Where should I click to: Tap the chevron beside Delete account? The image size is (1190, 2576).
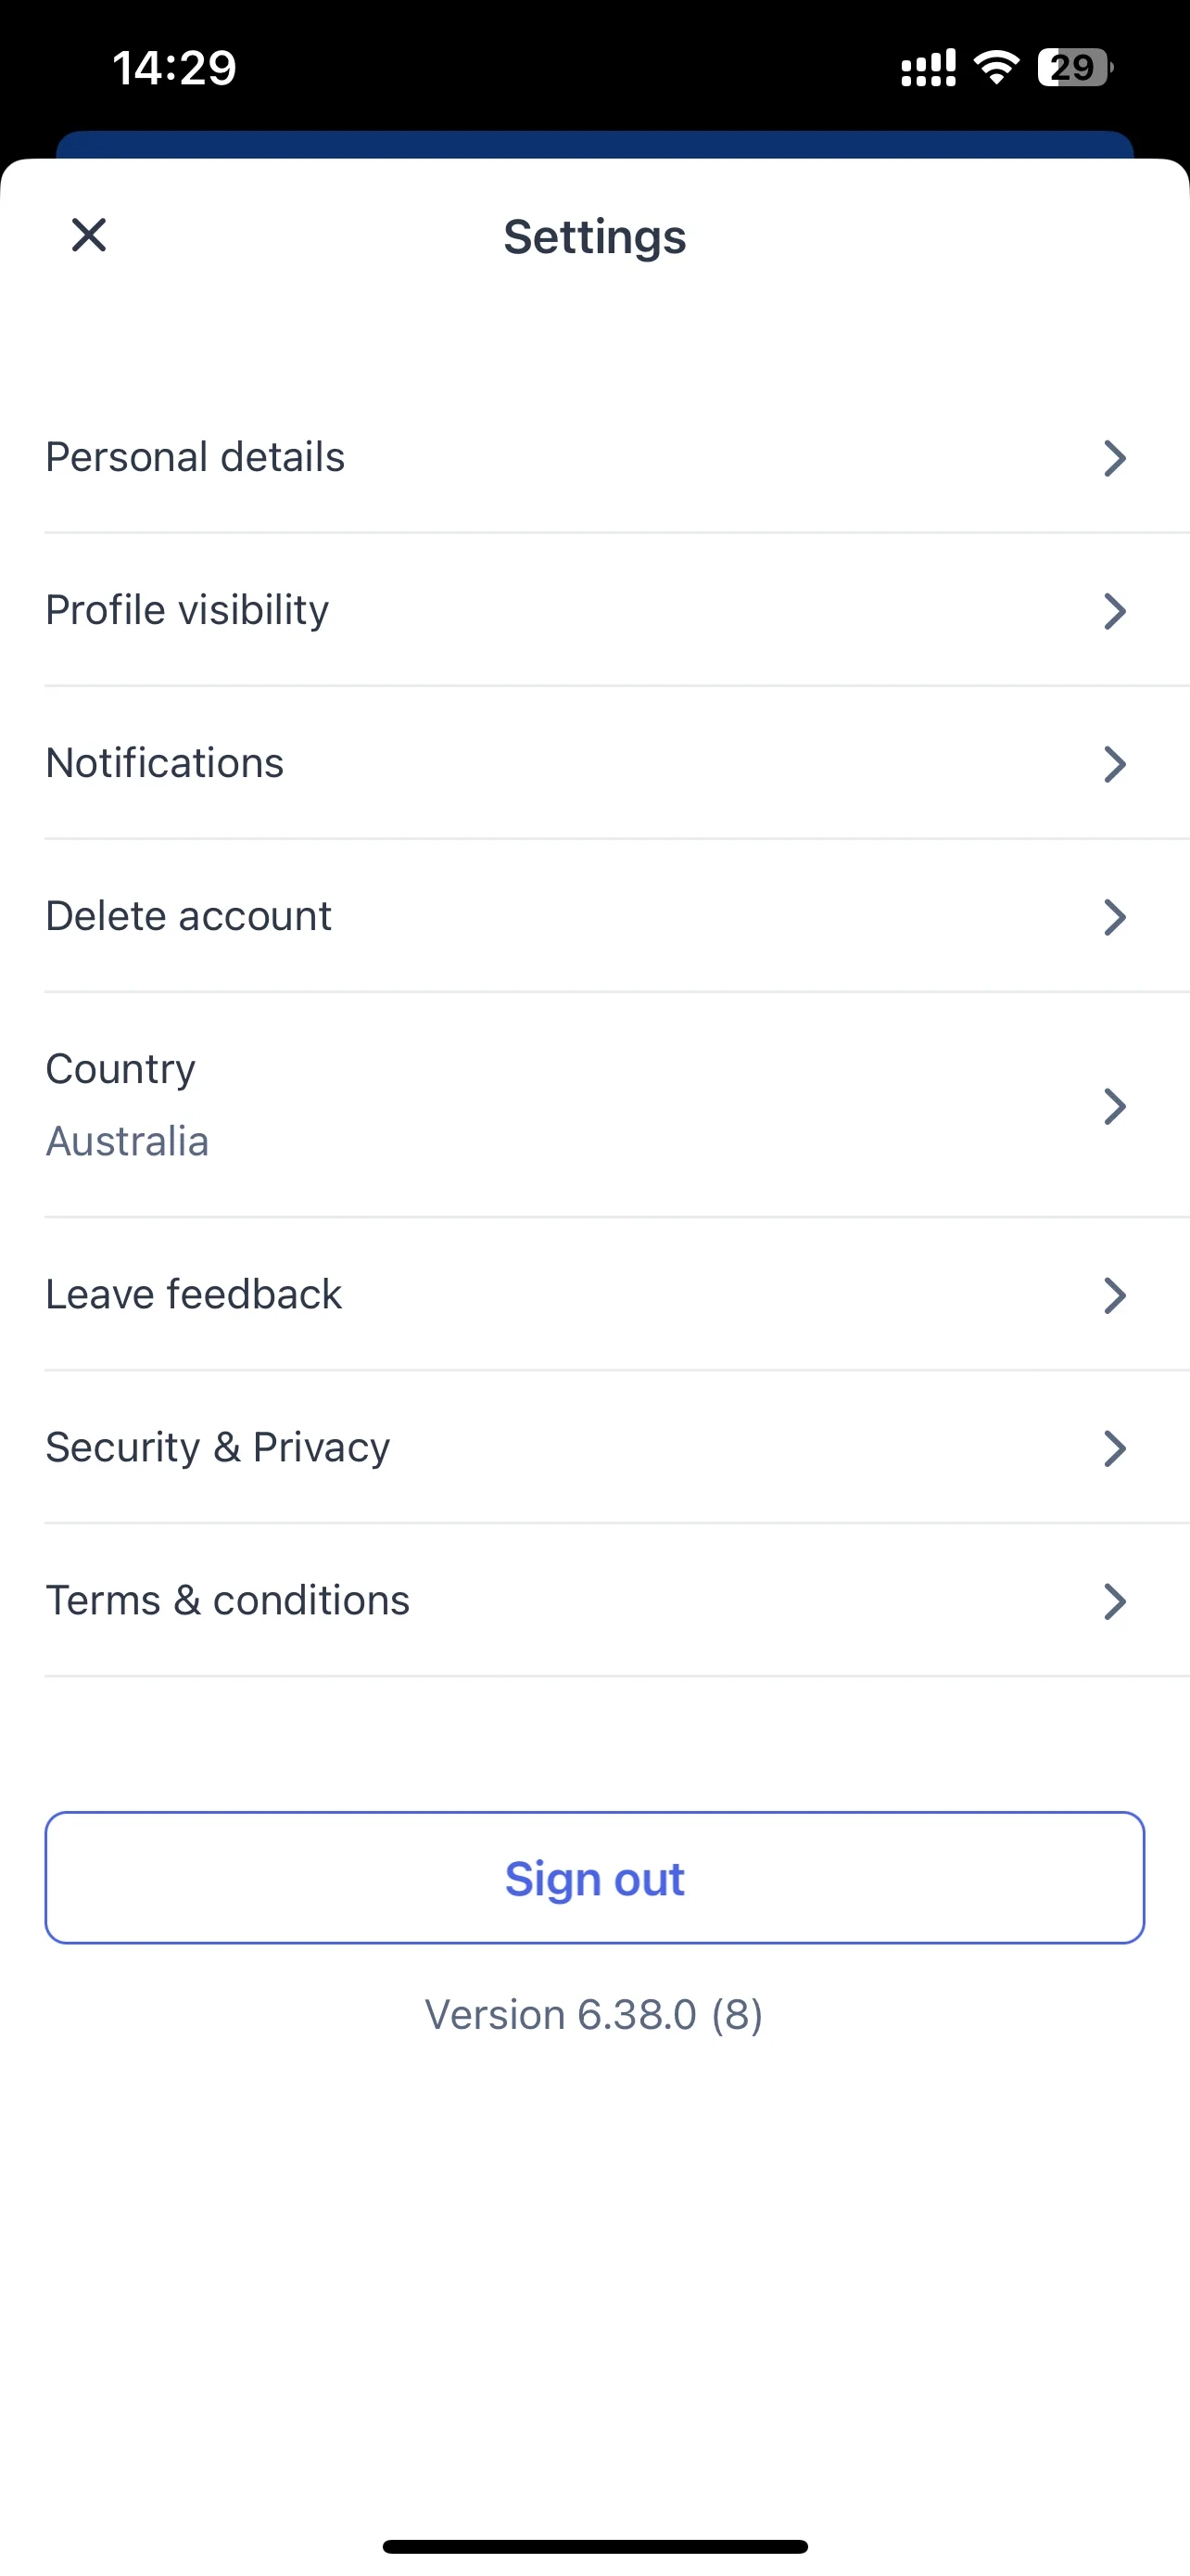coord(1114,917)
